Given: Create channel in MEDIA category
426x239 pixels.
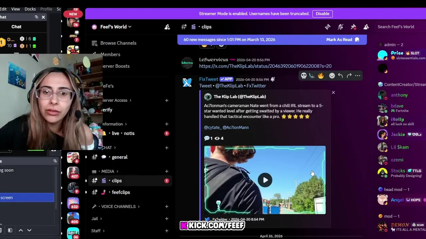Looking at the screenshot, I should [166, 171].
